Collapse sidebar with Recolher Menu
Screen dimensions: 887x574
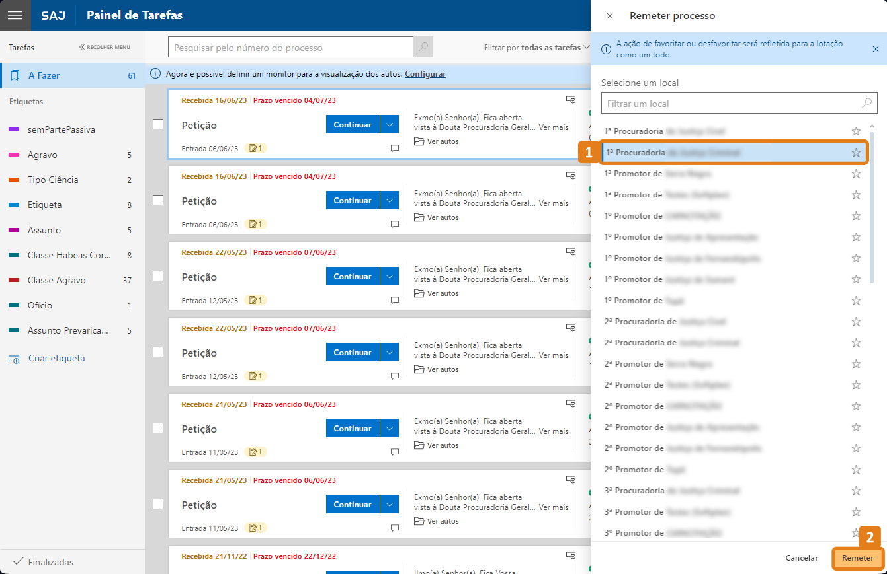coord(105,48)
